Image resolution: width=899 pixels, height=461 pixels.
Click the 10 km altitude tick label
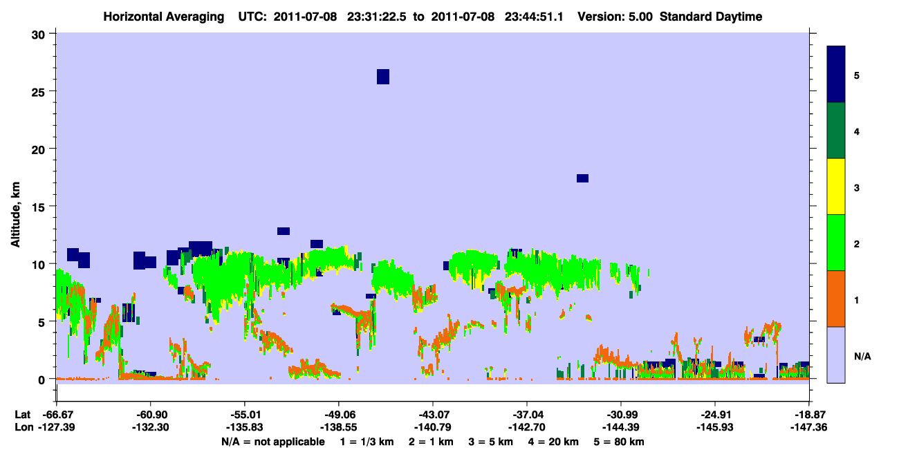click(x=39, y=264)
